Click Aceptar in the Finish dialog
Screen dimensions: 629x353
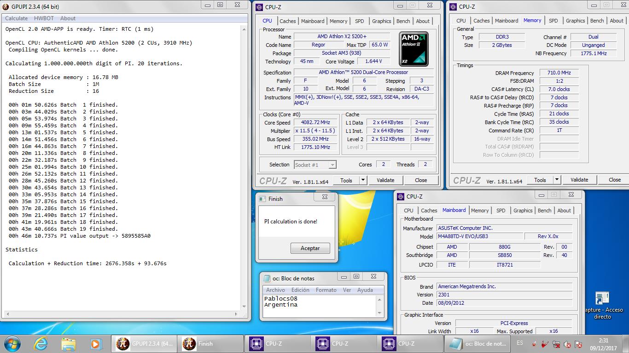[x=310, y=248]
